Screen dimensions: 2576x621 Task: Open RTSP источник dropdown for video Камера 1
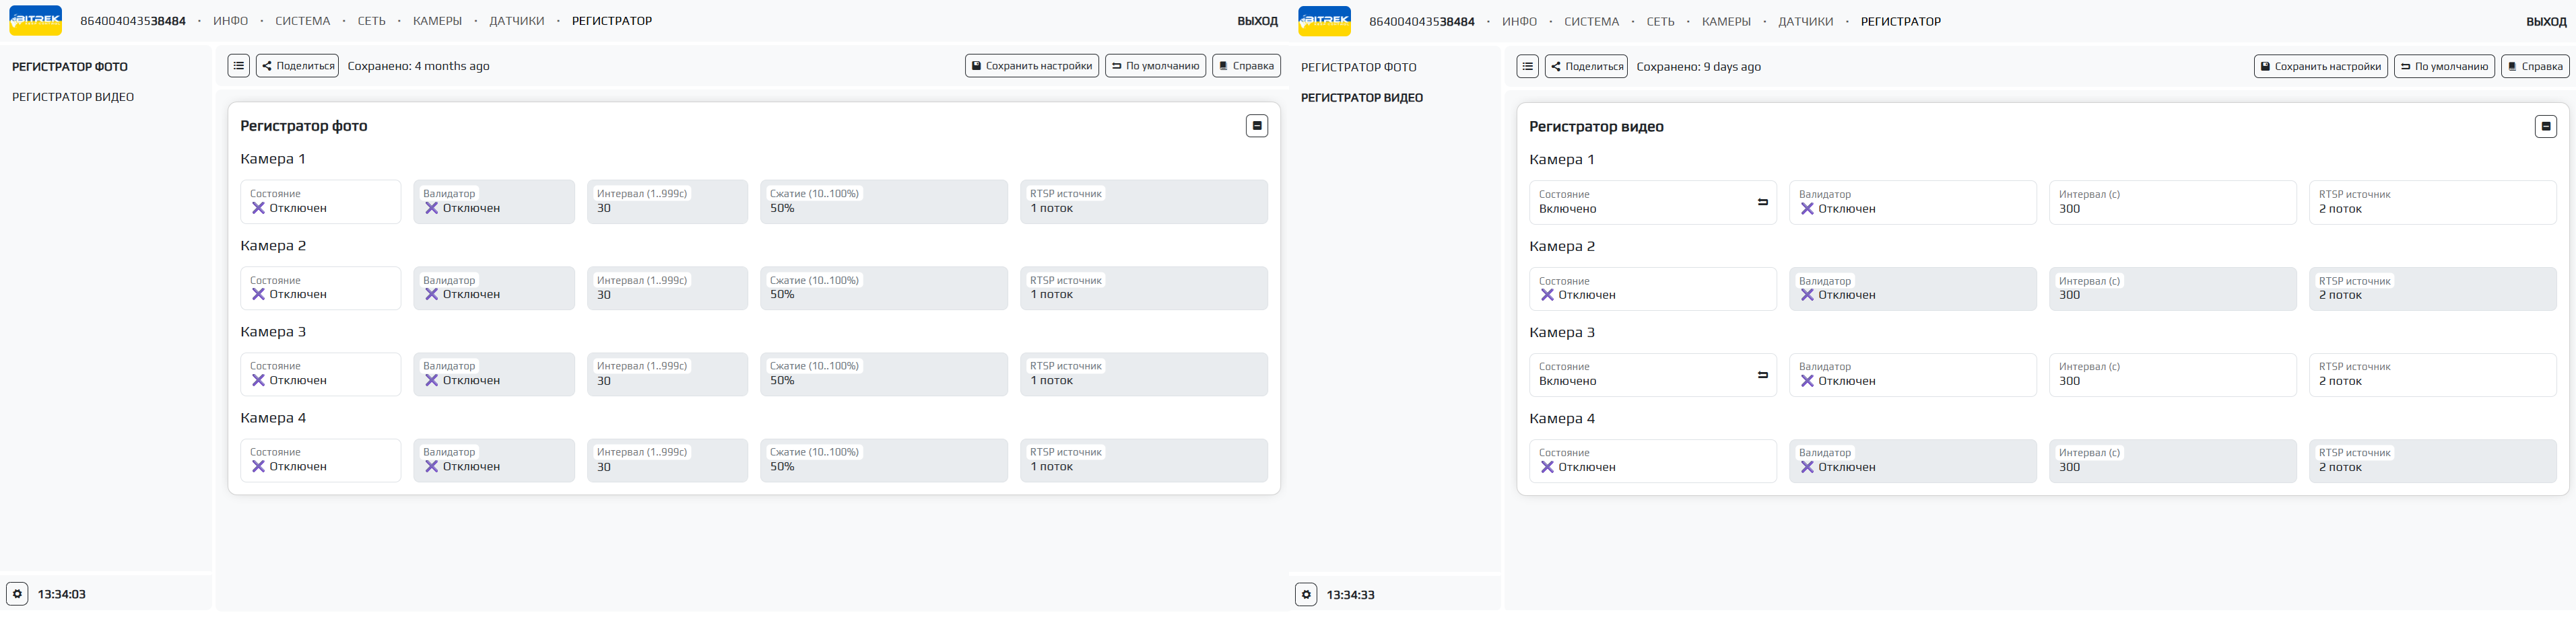(x=2431, y=203)
